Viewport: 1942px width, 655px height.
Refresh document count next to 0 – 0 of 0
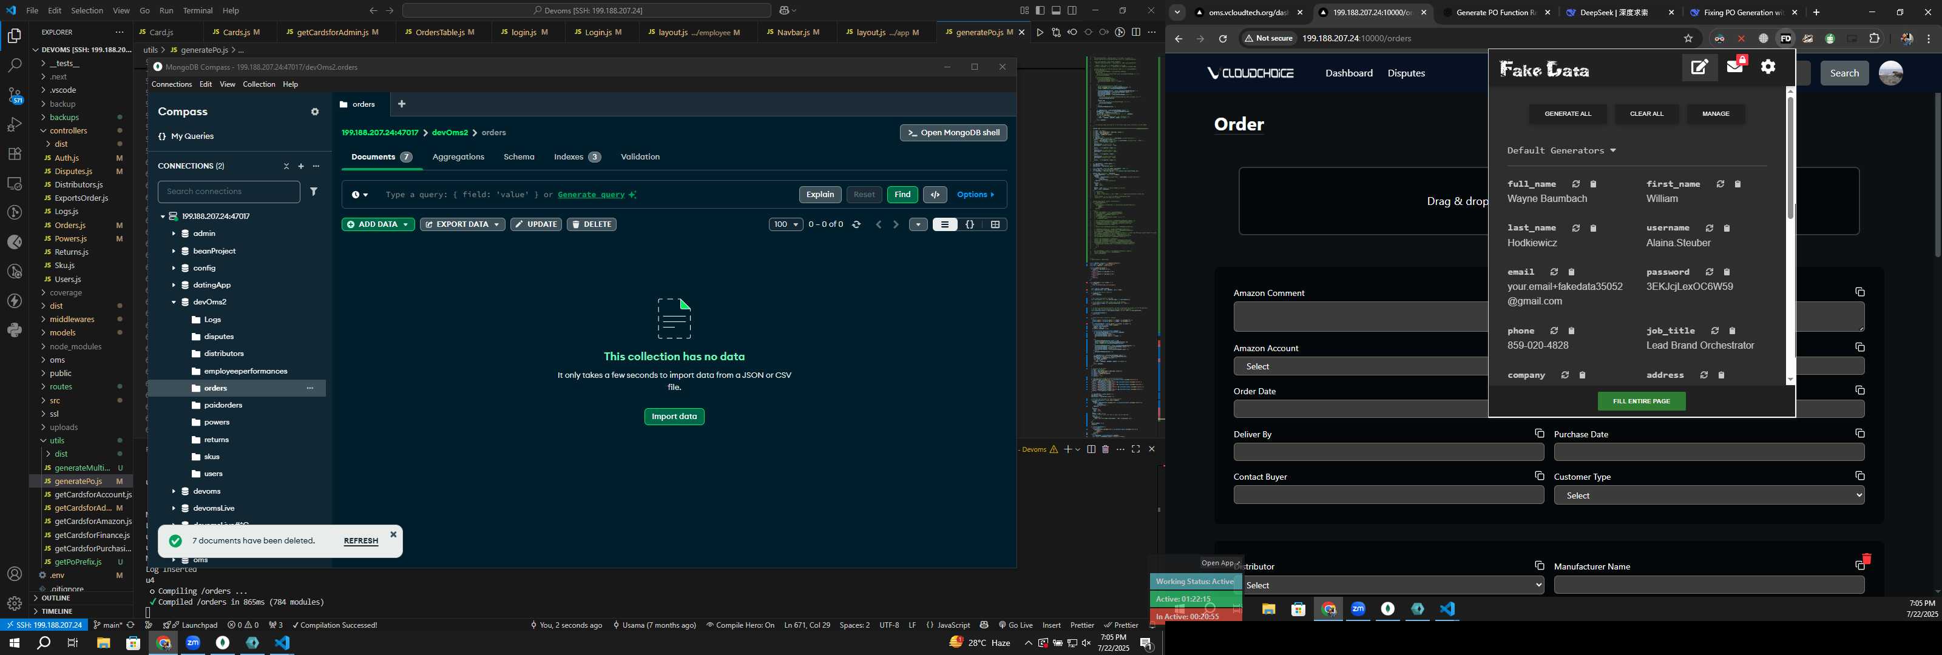click(x=856, y=224)
